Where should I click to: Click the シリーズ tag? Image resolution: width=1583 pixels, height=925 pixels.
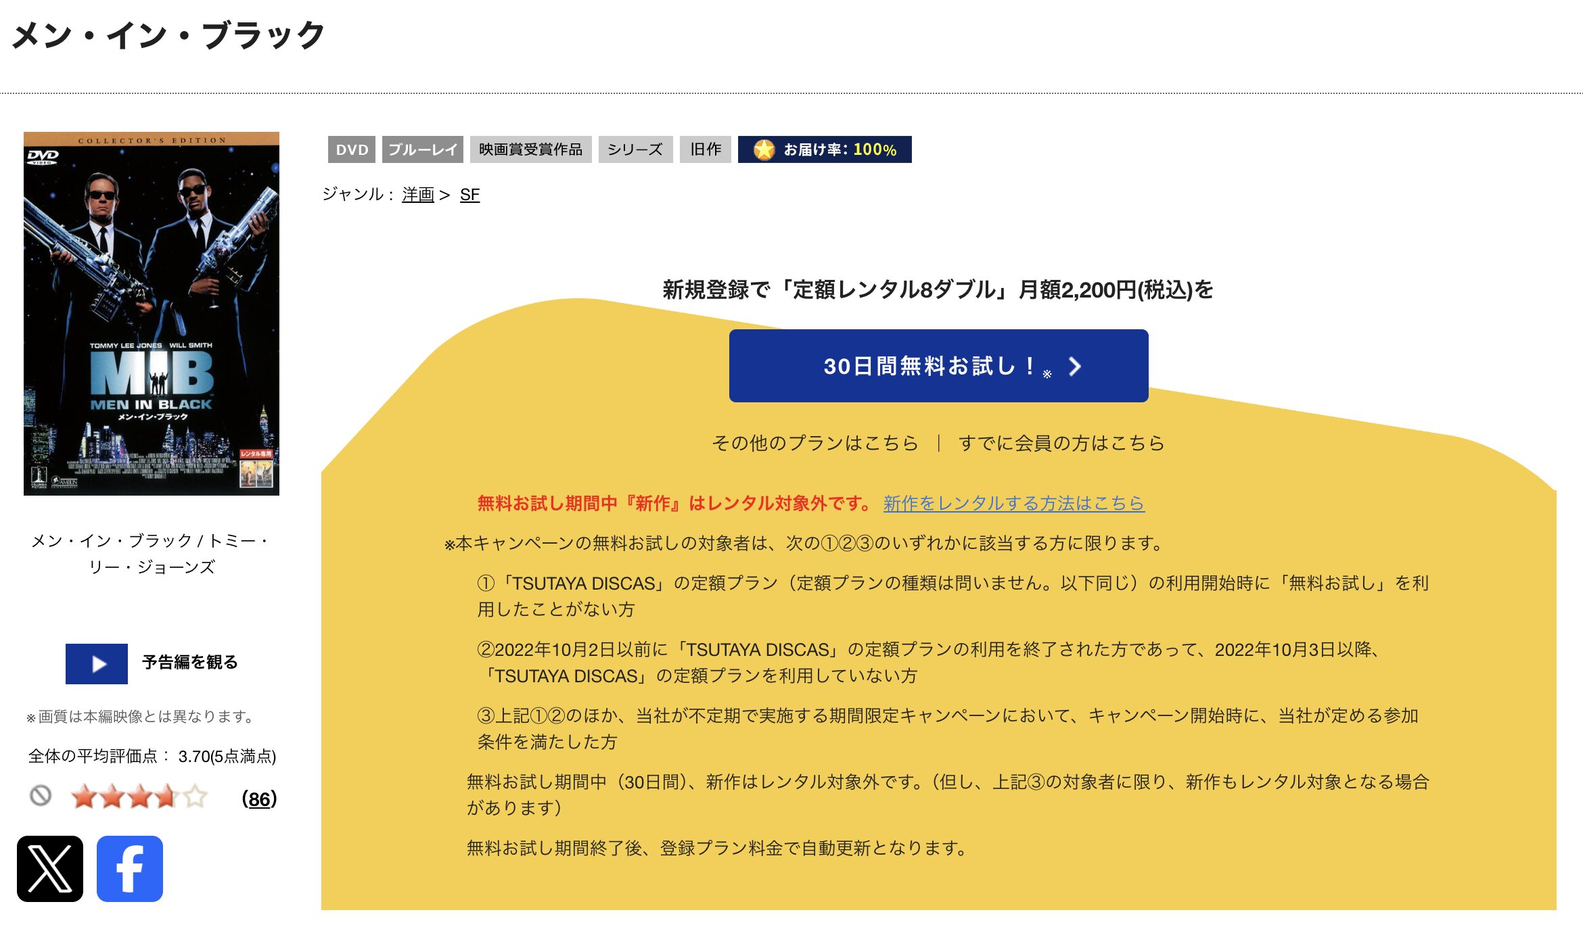[636, 149]
